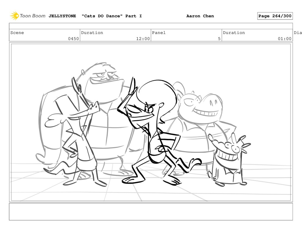Click the panel Duration value 01:00
The width and height of the screenshot is (302, 234).
[x=285, y=39]
